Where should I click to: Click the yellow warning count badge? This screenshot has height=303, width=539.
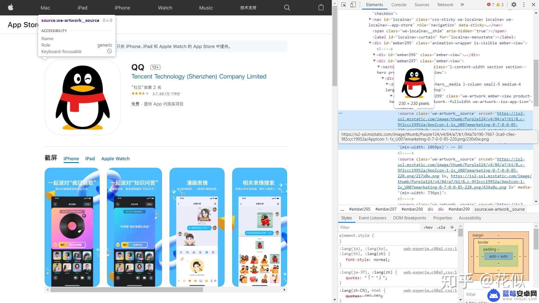[x=500, y=4]
